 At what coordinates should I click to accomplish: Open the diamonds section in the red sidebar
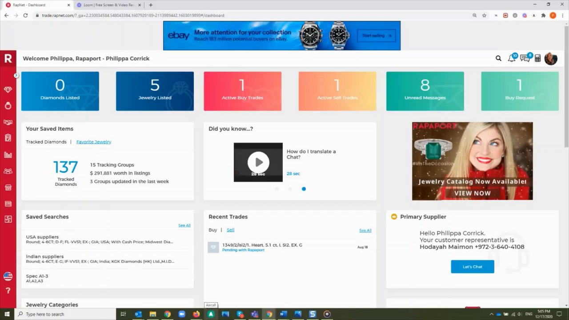[x=8, y=90]
